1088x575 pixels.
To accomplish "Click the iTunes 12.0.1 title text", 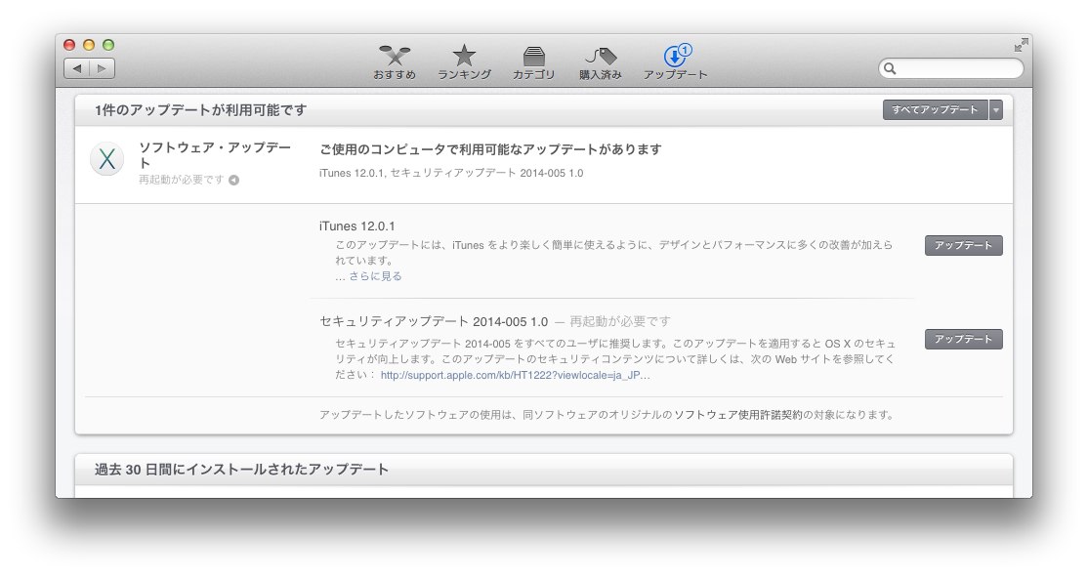I will (x=356, y=226).
